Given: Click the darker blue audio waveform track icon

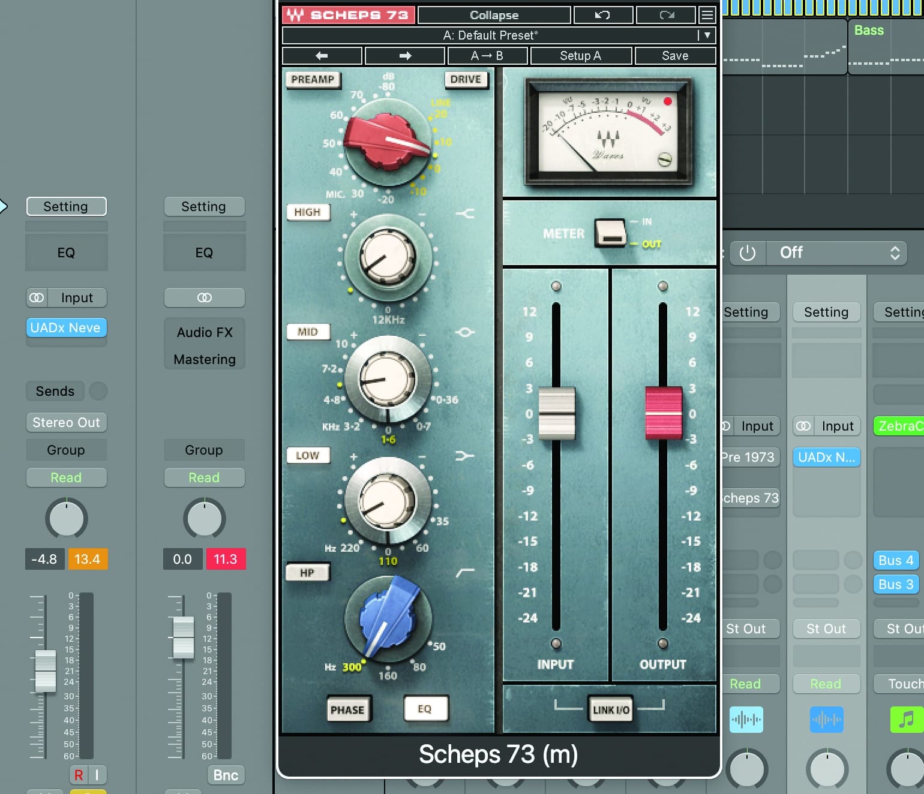Looking at the screenshot, I should 827,719.
